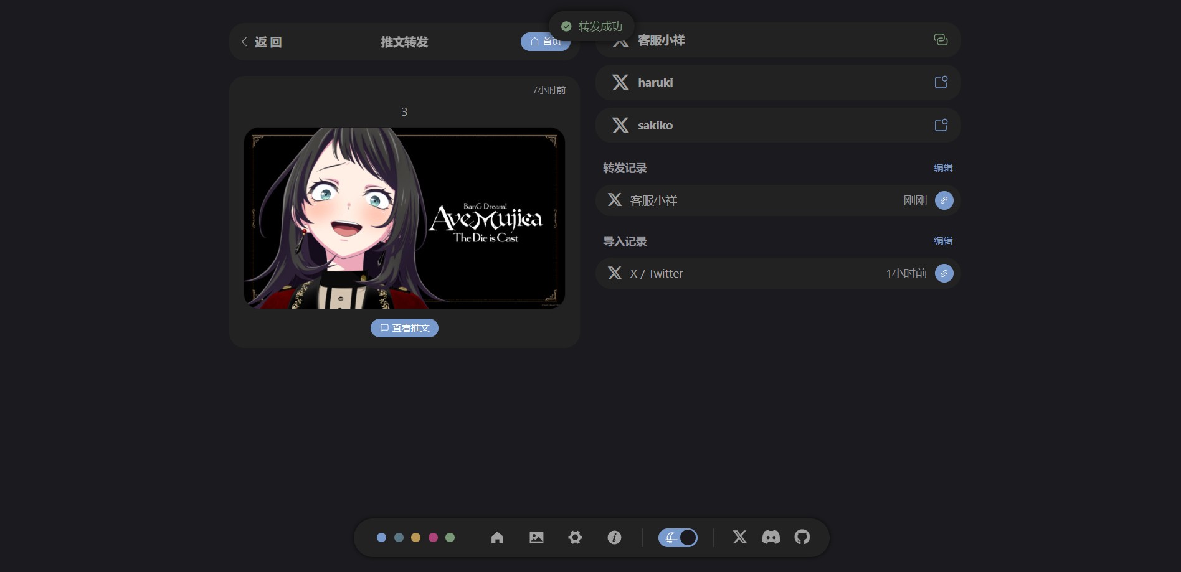Screen dimensions: 1181x572
Task: Open the X link in bottom dock
Action: click(x=739, y=537)
